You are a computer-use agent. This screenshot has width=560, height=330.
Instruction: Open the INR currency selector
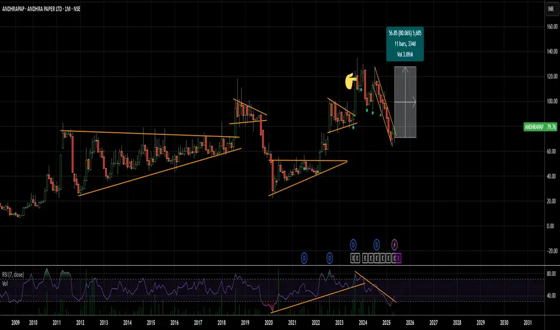tap(551, 9)
